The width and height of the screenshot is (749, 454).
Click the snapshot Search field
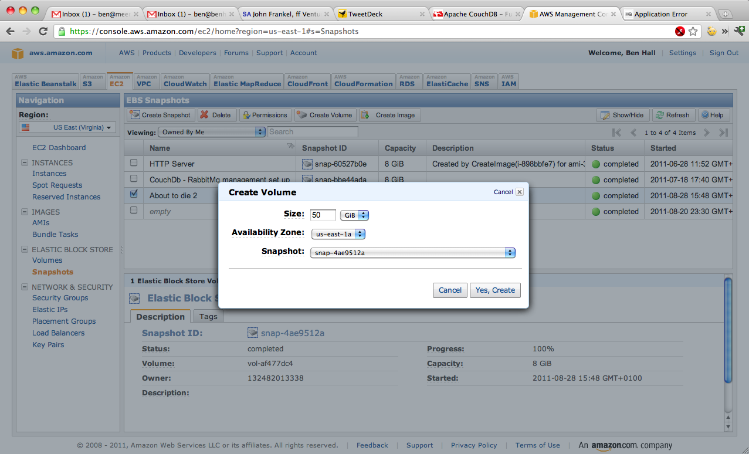click(x=313, y=132)
